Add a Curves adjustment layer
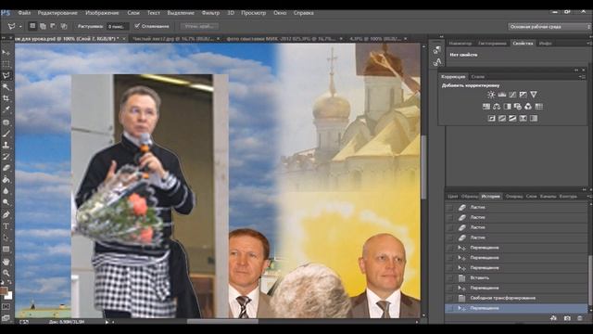This screenshot has height=334, width=593. click(x=512, y=95)
